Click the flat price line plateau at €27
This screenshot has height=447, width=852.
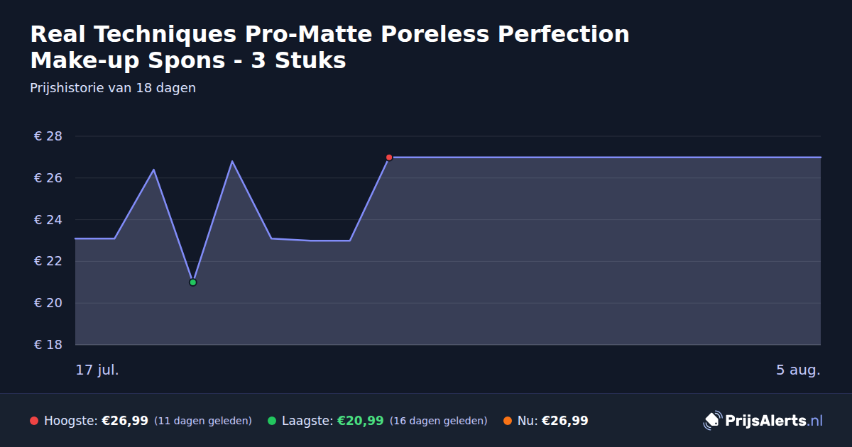pos(605,158)
